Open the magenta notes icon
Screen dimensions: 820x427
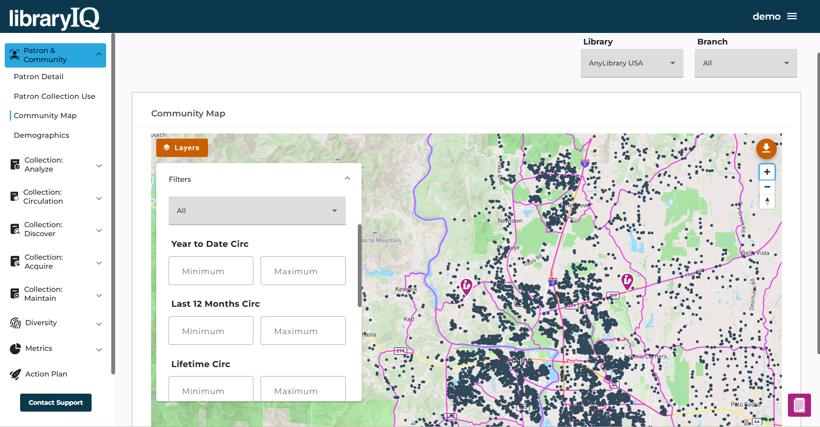point(799,405)
